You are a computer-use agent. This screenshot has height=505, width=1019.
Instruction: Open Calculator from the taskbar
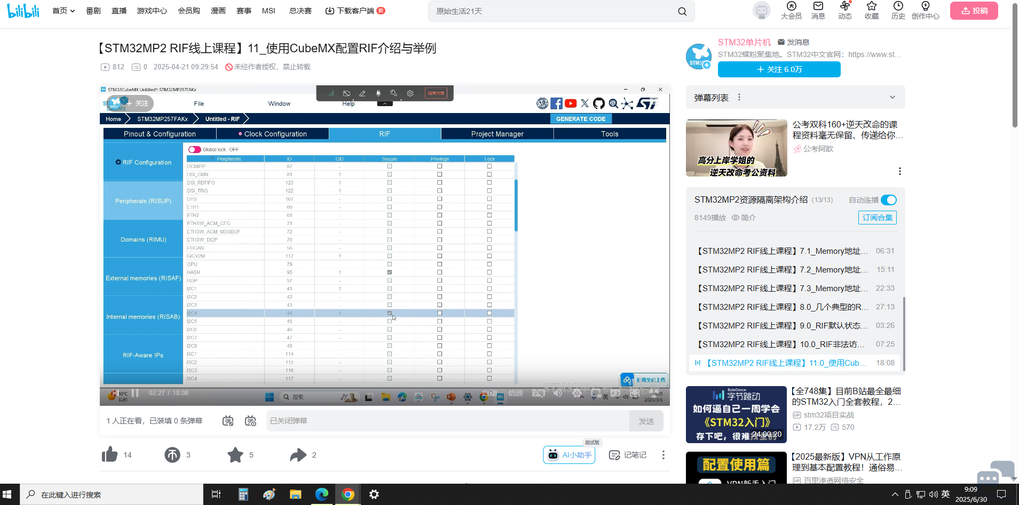pos(243,494)
